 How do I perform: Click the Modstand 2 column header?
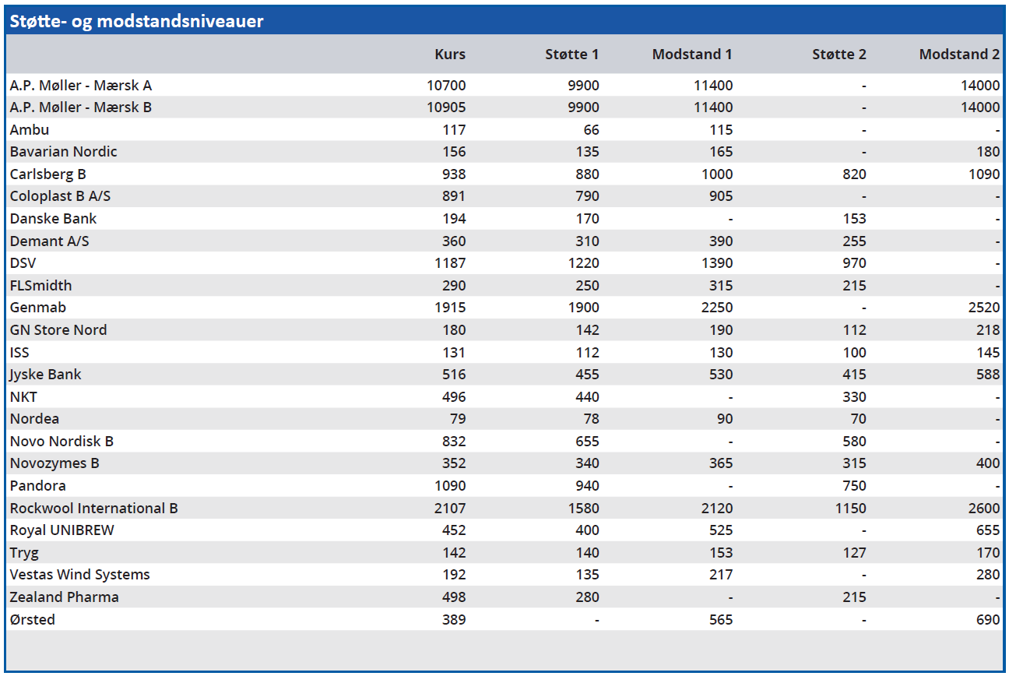click(959, 55)
